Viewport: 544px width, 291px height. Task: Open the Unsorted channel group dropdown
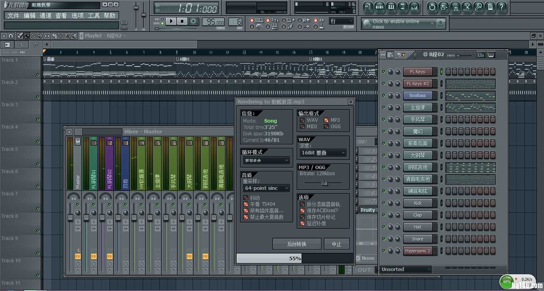pyautogui.click(x=406, y=270)
